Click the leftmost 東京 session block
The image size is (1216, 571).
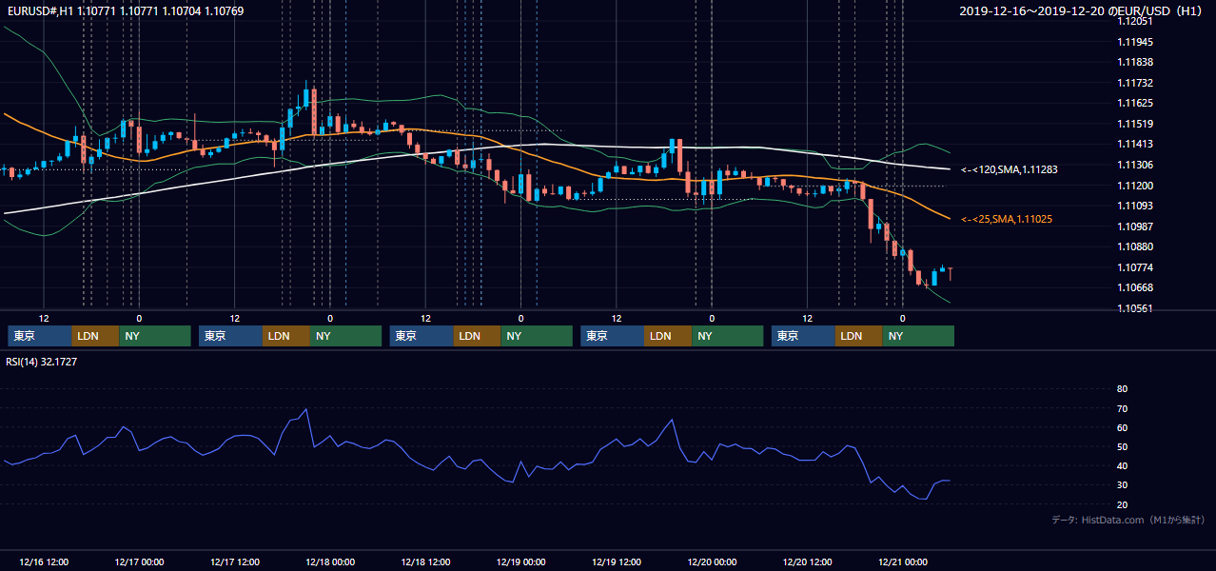coord(39,336)
